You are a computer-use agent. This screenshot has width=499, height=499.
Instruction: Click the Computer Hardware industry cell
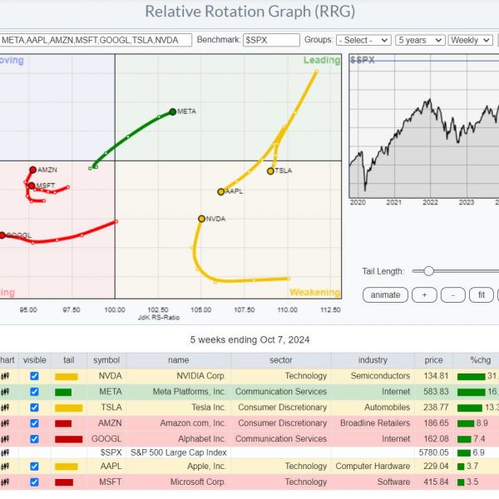point(373,467)
